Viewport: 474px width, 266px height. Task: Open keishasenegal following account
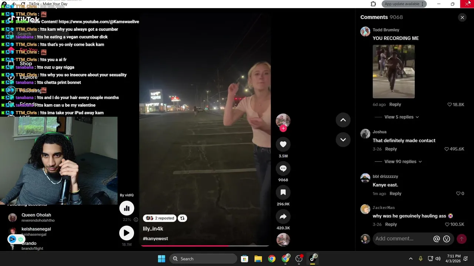coord(36,231)
